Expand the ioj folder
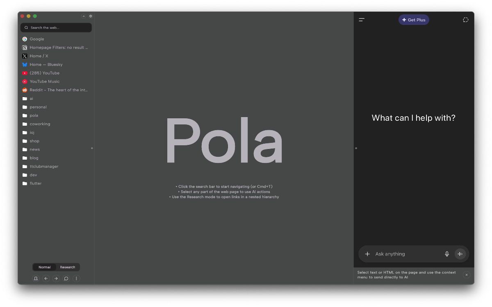Screen dimensions: 492x307 click(56, 133)
